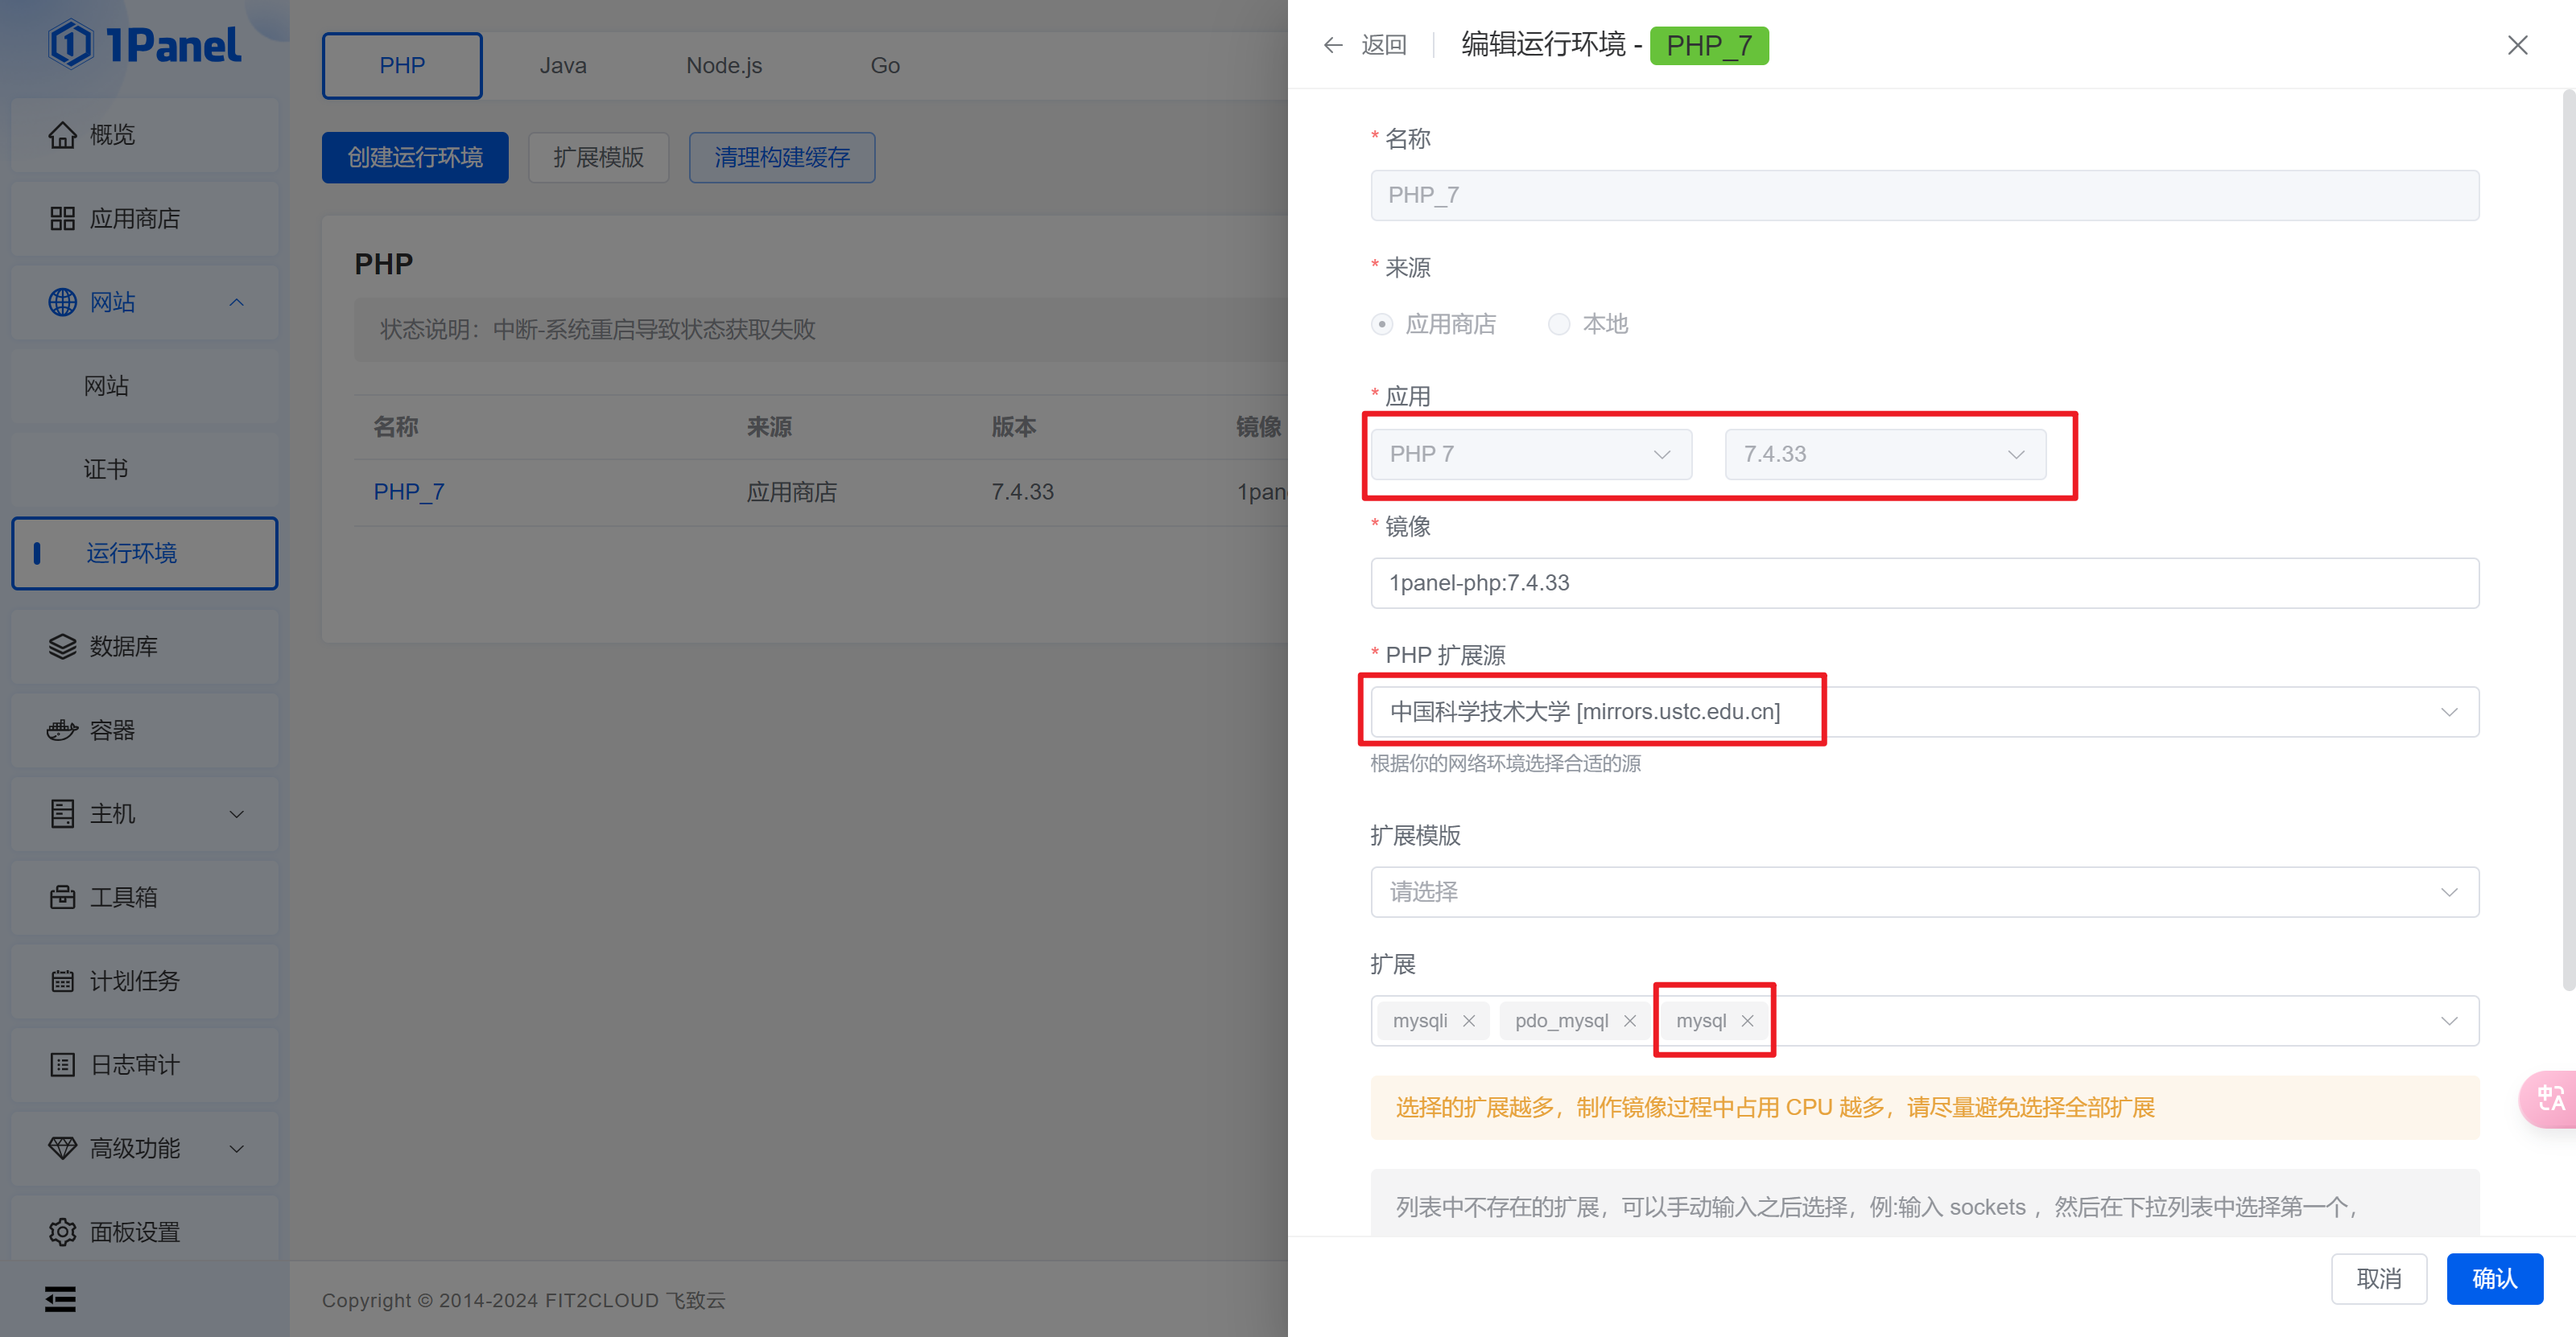
Task: Click the 网站 globe icon
Action: click(x=62, y=302)
